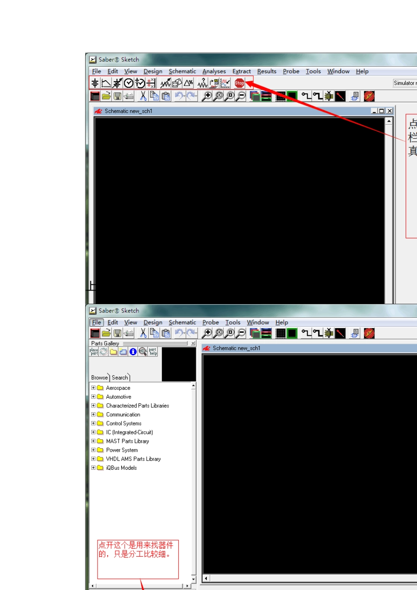The image size is (417, 590).
Task: Open Design menu in upper Saber window
Action: pyautogui.click(x=153, y=71)
